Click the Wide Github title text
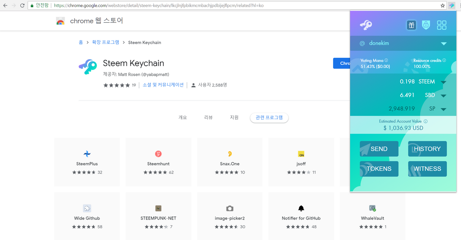The width and height of the screenshot is (461, 240). point(87,218)
